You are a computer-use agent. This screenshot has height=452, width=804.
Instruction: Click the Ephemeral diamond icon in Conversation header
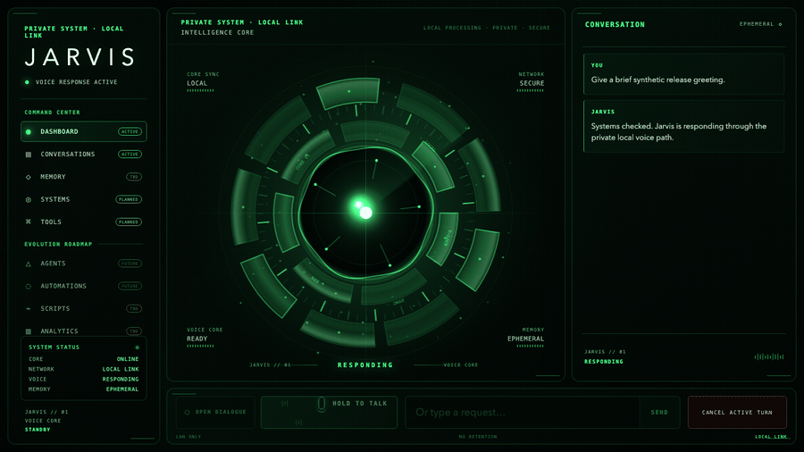[x=781, y=24]
